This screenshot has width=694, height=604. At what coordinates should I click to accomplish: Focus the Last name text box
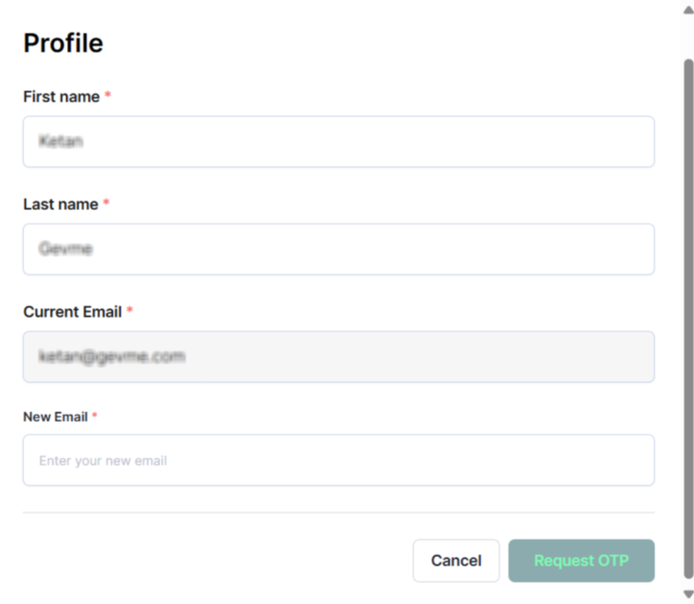[x=338, y=249]
